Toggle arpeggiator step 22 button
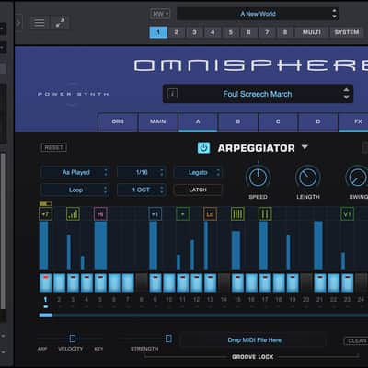The image size is (368, 368). (x=334, y=282)
